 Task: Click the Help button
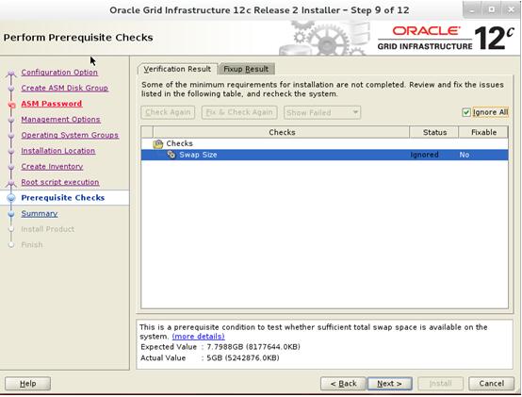[27, 384]
